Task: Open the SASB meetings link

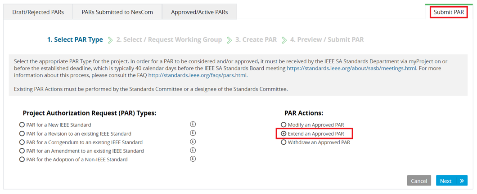Action: 351,69
